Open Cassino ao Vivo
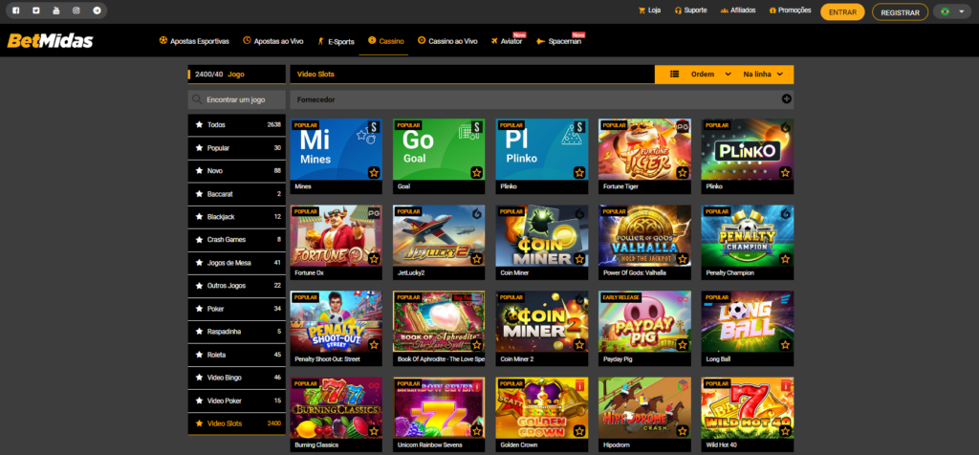This screenshot has width=979, height=455. (x=447, y=41)
